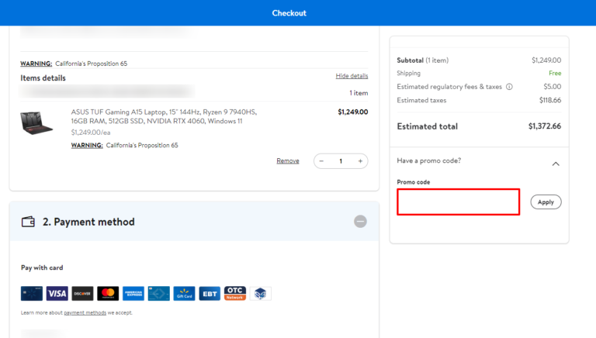Click the Apply promo code button
This screenshot has width=596, height=338.
pos(546,202)
